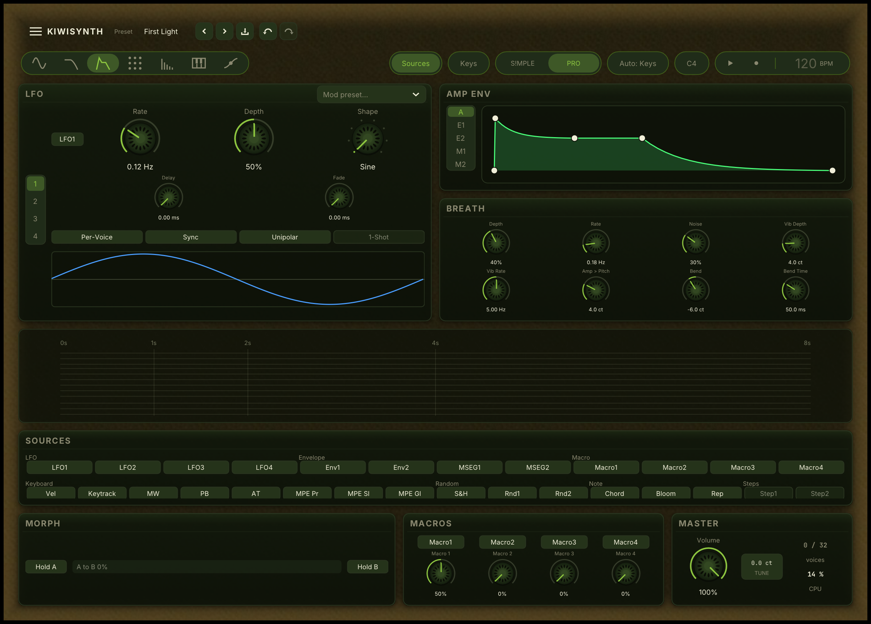871x624 pixels.
Task: Enable 1-Shot LFO mode
Action: coord(379,237)
